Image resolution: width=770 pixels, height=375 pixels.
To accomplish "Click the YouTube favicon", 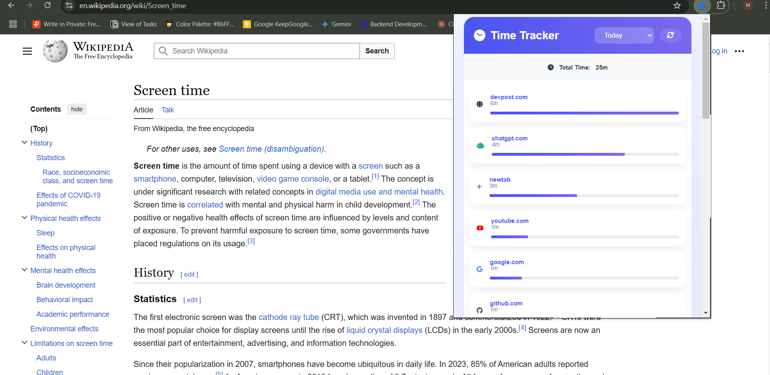I will click(x=480, y=228).
